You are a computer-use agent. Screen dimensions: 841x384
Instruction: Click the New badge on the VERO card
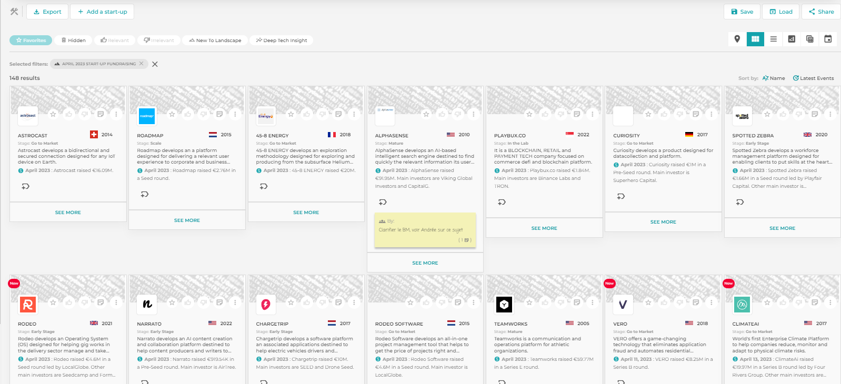coord(609,283)
